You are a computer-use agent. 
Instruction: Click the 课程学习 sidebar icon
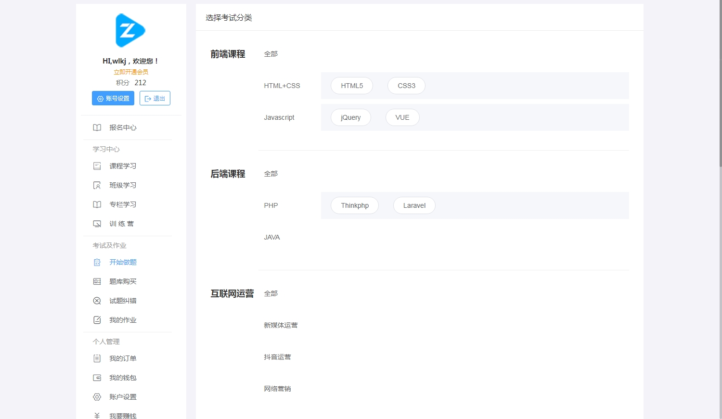pos(97,166)
